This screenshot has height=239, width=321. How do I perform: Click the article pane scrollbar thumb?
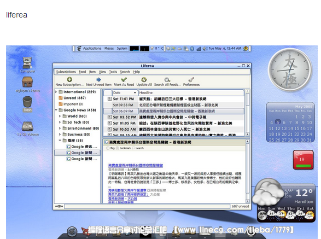click(248, 168)
